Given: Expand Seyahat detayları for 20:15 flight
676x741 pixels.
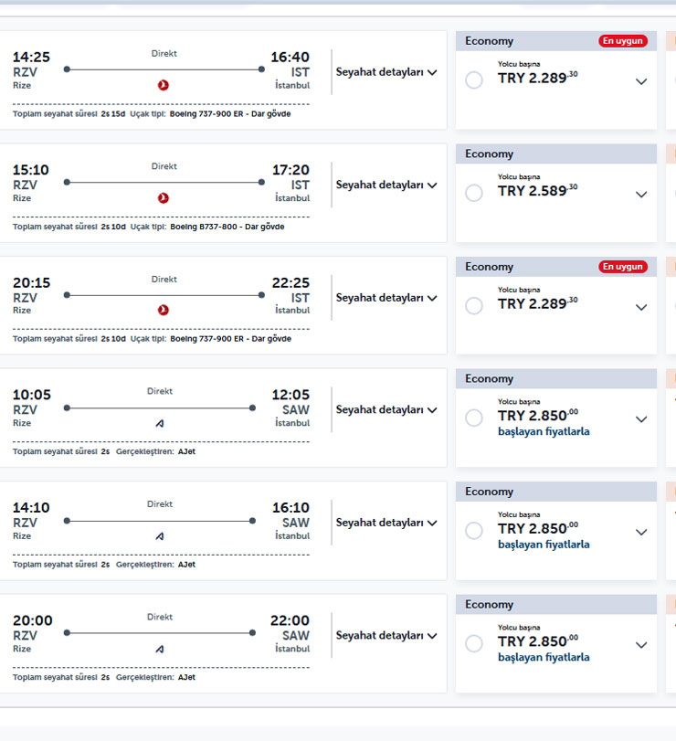Looking at the screenshot, I should [386, 298].
